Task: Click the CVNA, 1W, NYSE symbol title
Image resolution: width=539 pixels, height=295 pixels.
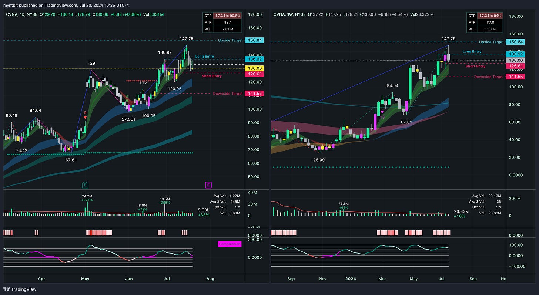Action: click(x=290, y=15)
